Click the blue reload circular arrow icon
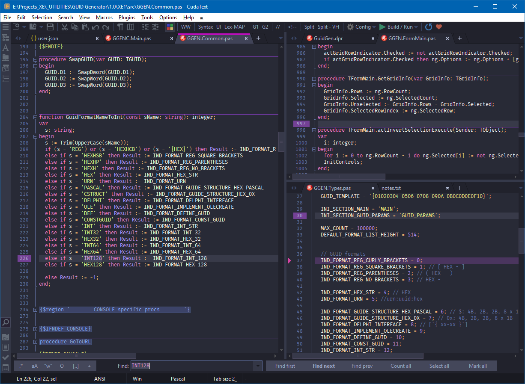 pos(429,27)
